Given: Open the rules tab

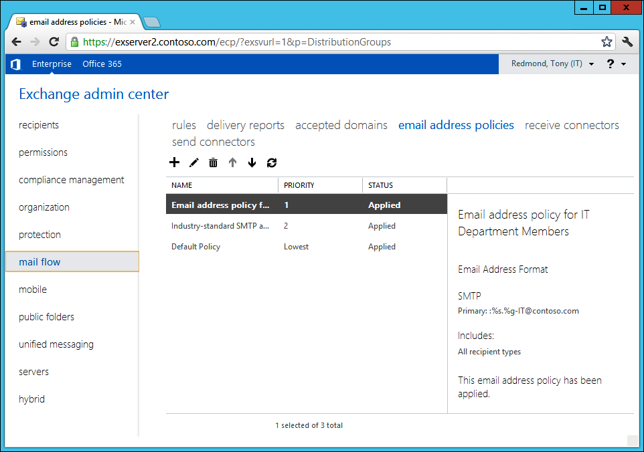Looking at the screenshot, I should (x=184, y=125).
